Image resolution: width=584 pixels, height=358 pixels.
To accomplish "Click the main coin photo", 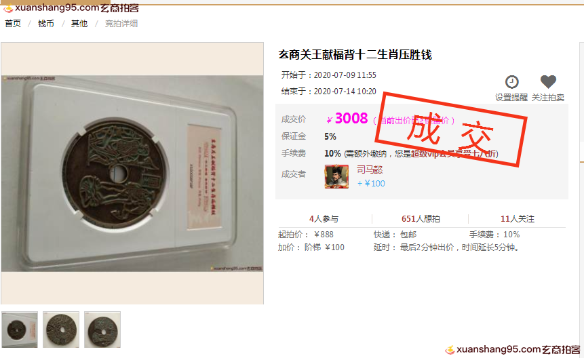I will (x=132, y=174).
